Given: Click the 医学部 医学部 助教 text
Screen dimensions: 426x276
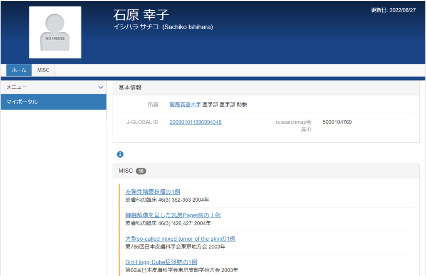Looking at the screenshot, I should point(225,105).
